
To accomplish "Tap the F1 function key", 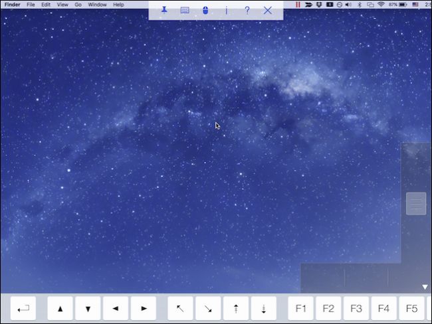I will coord(300,309).
